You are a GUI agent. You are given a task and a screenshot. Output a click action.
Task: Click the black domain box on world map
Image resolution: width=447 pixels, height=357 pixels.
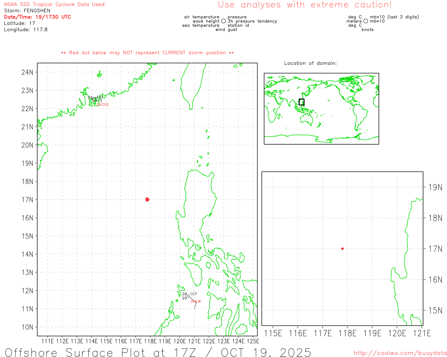(302, 102)
